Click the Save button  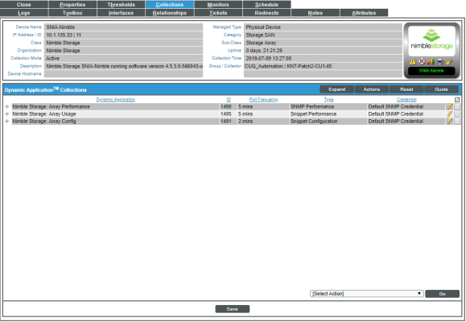[233, 309]
